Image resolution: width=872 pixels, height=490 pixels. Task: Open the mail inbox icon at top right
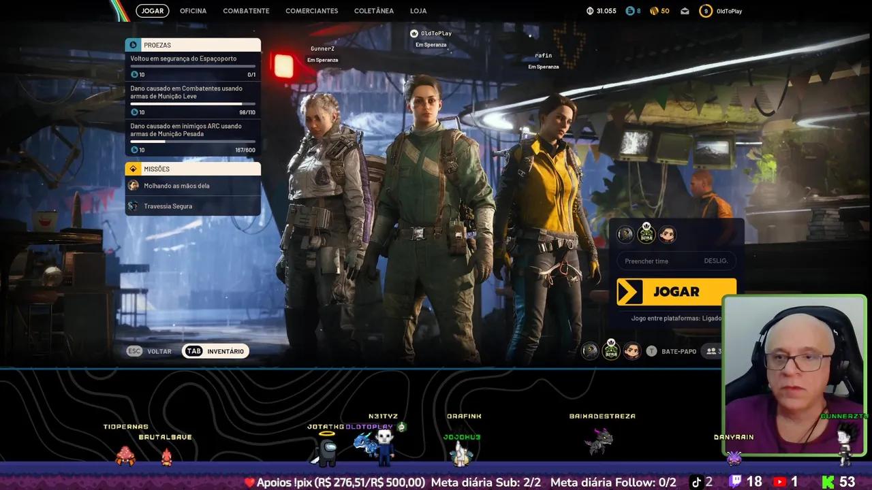click(685, 10)
